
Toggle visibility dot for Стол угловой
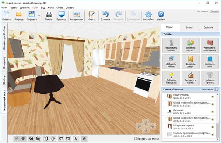213,97
